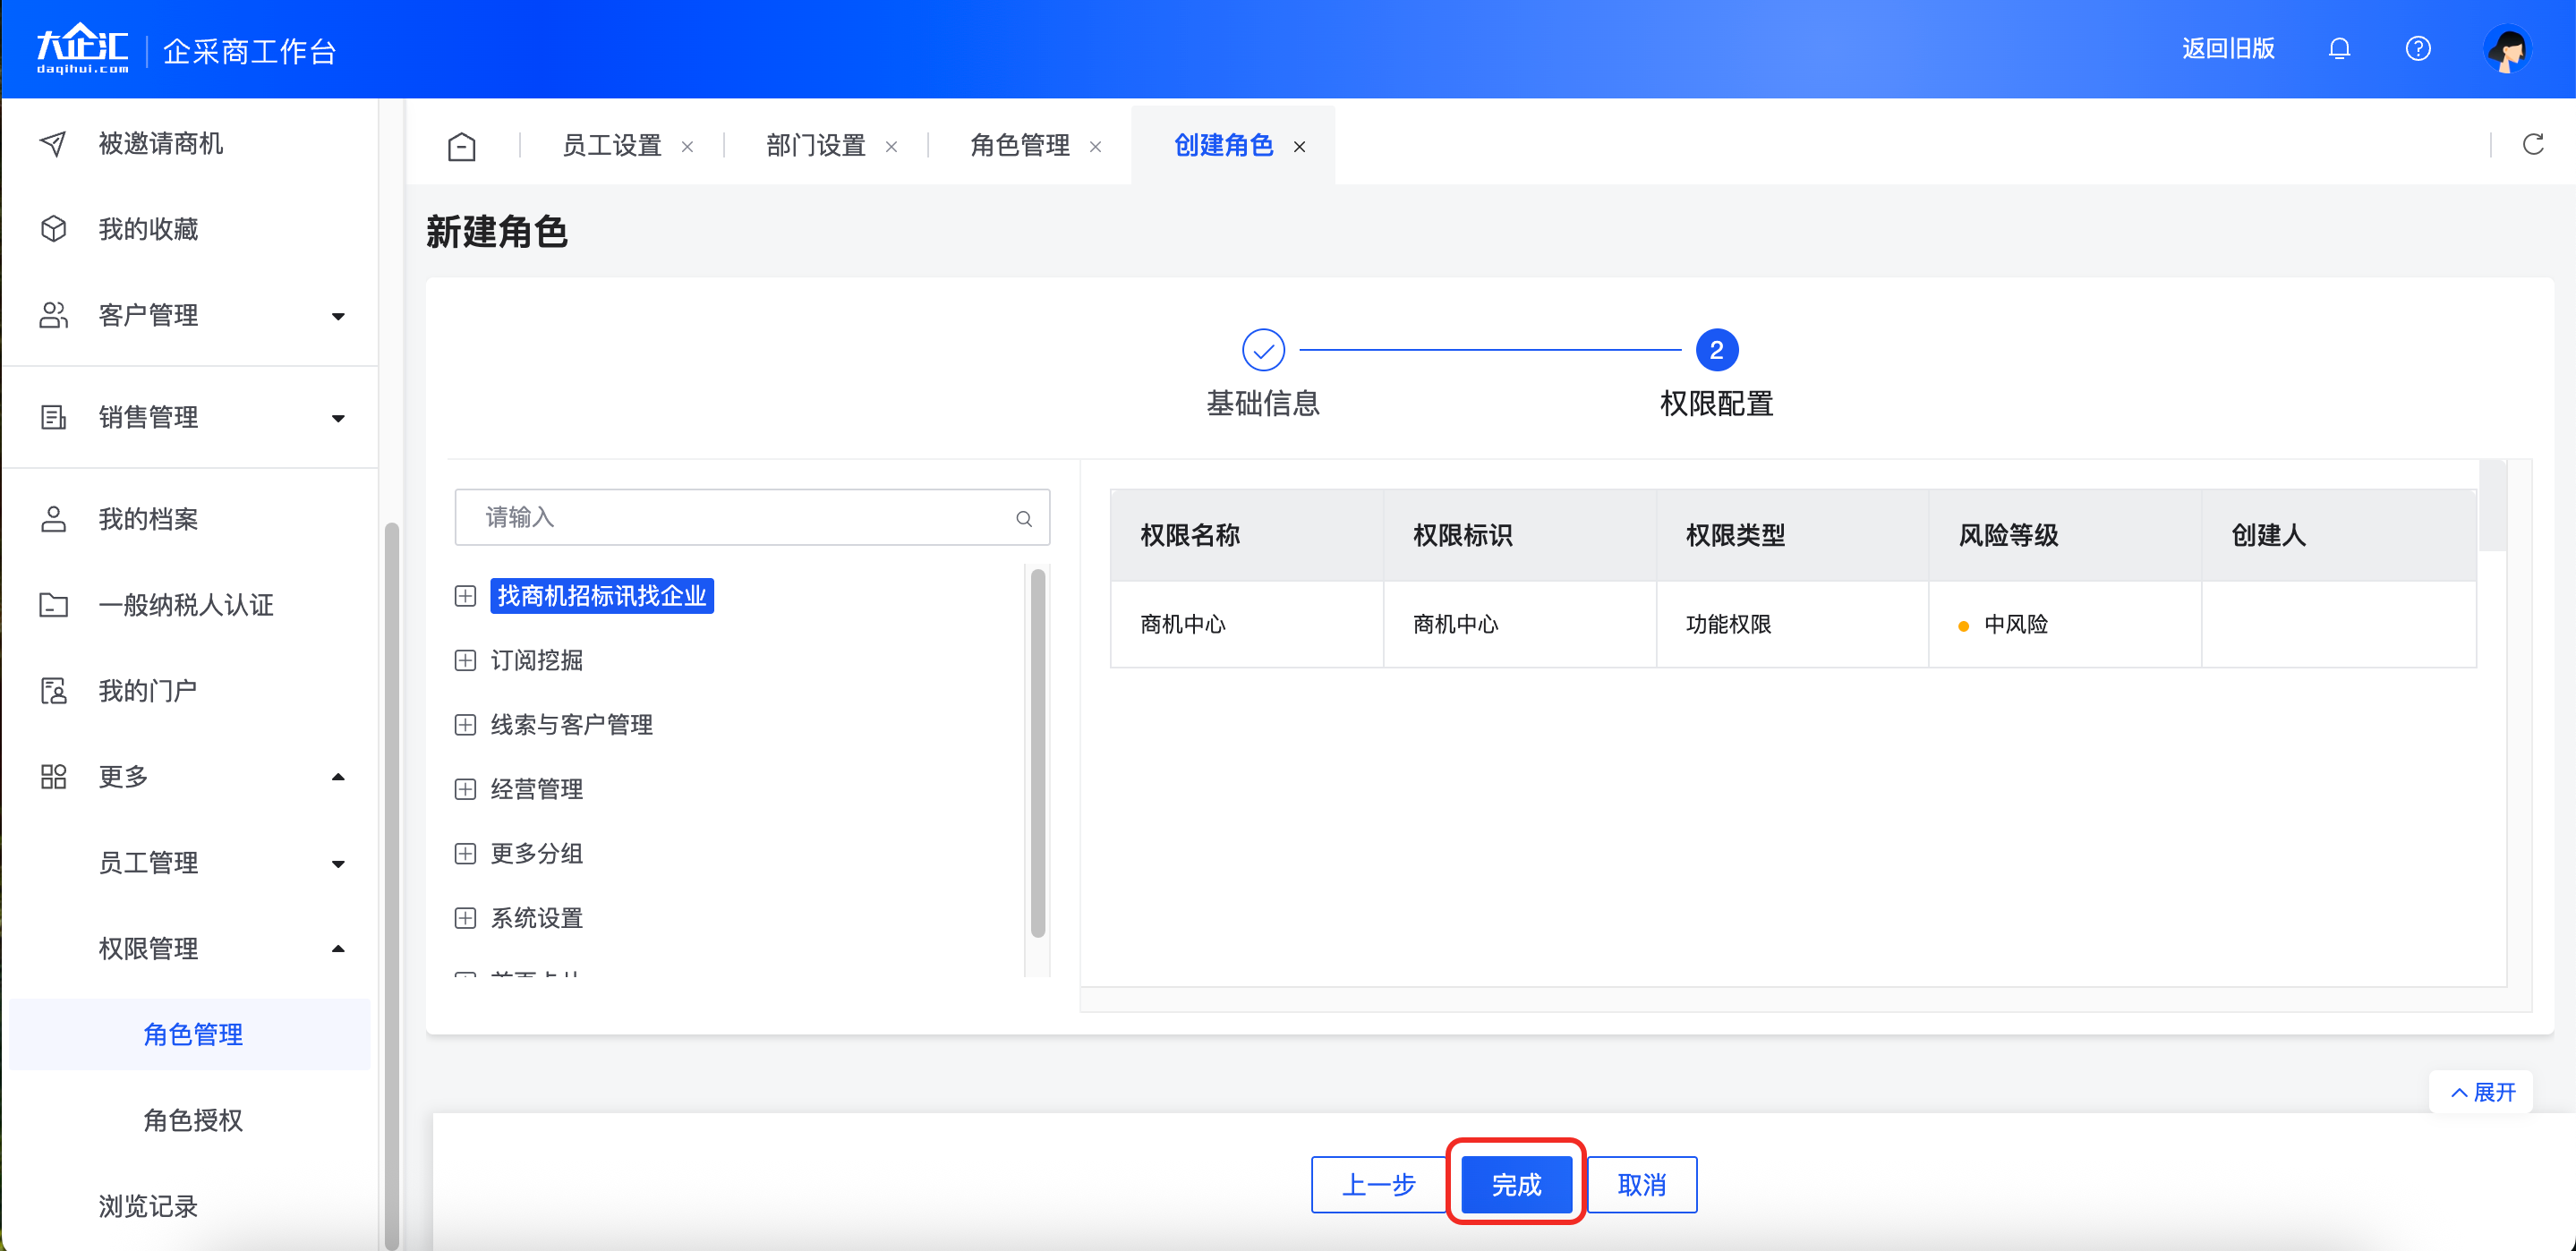Click the refresh icon at tab bar right
Viewport: 2576px width, 1251px height.
click(x=2532, y=145)
